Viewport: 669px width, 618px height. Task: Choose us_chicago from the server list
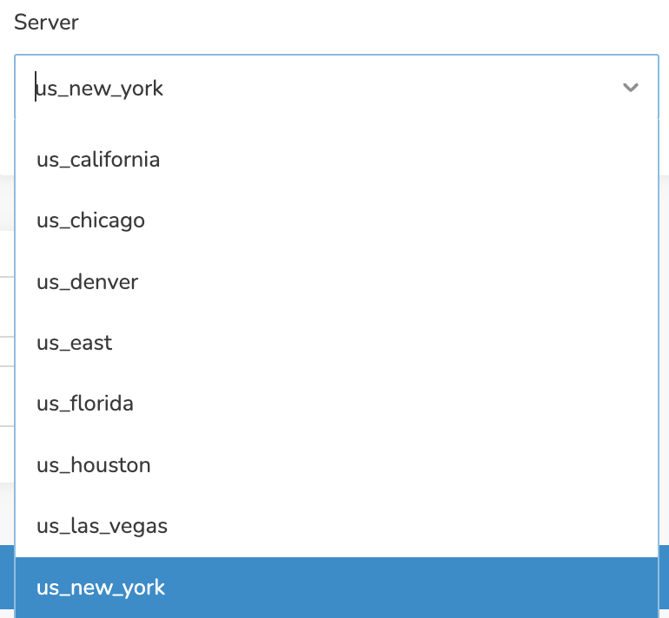point(336,220)
